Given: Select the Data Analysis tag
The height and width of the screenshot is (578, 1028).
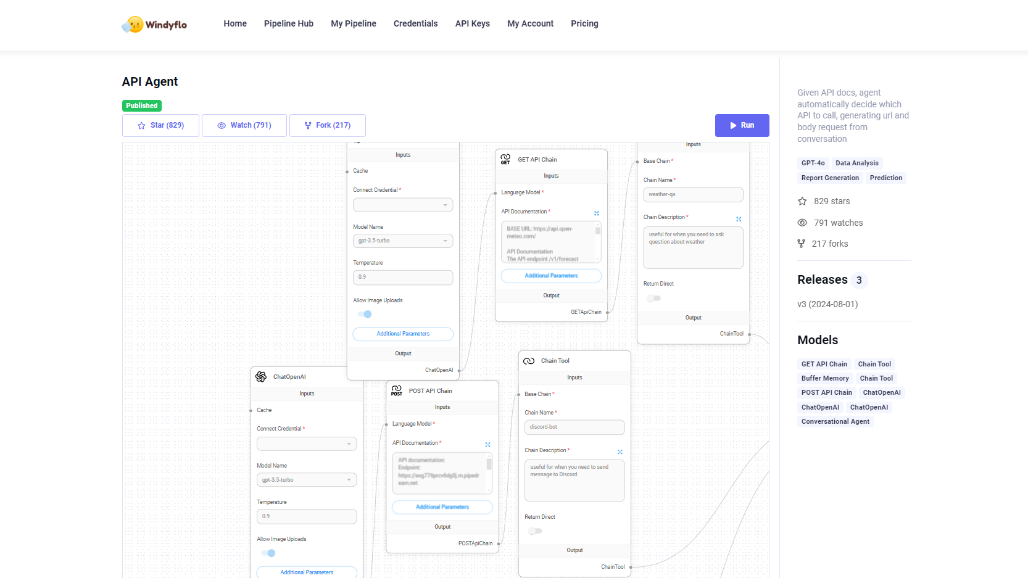Looking at the screenshot, I should pos(857,163).
